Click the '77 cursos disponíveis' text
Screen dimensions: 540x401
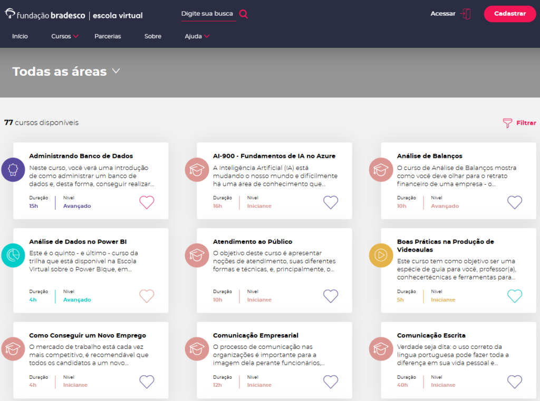[x=41, y=123]
